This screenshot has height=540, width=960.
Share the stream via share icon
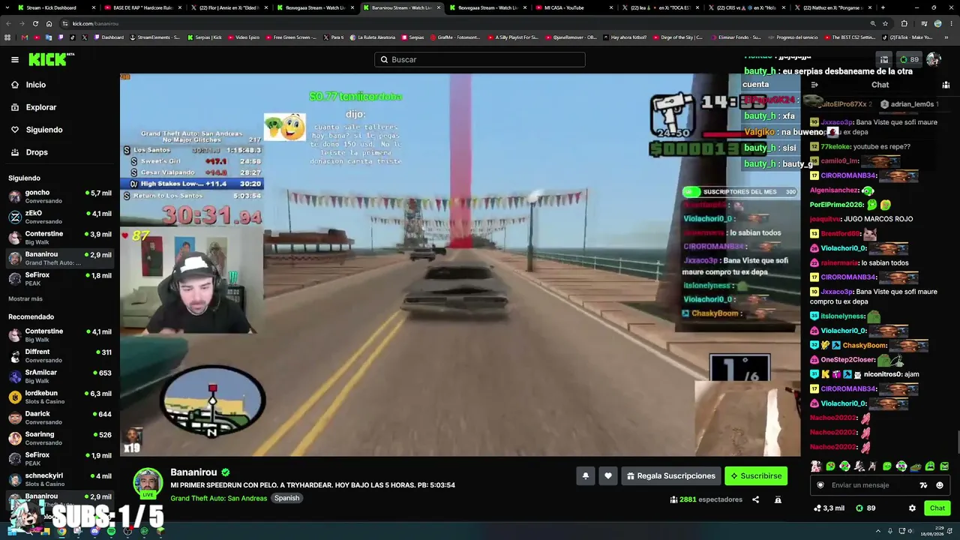pos(755,499)
